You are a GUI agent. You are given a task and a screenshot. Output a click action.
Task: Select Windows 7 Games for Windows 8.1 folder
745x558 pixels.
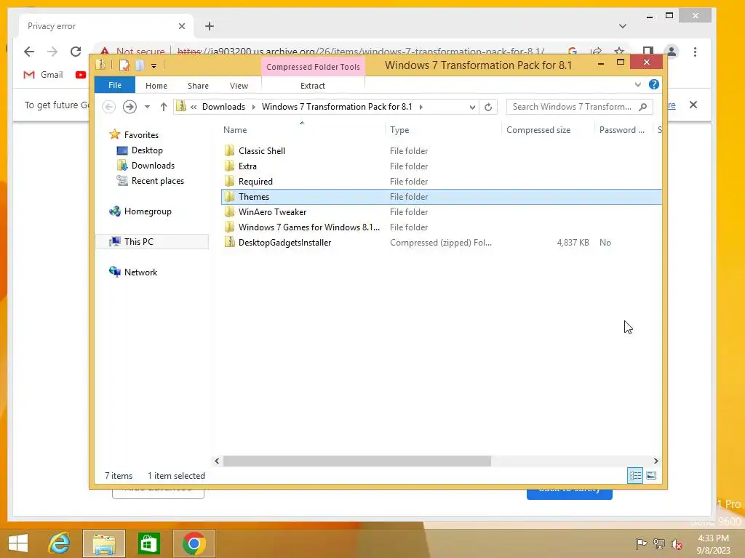tap(308, 227)
